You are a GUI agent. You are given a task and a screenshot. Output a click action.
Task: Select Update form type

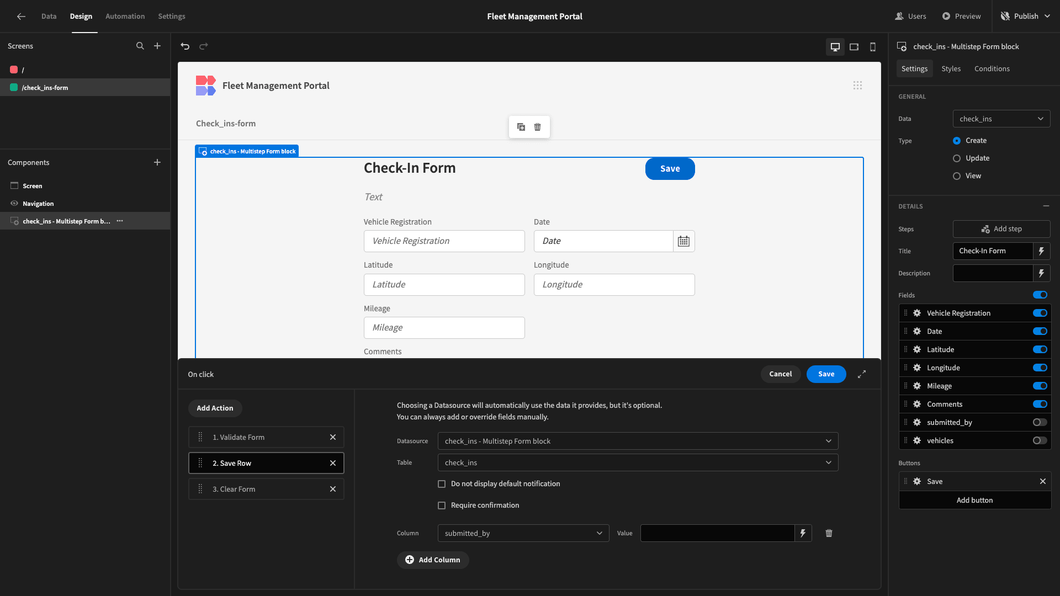click(957, 158)
